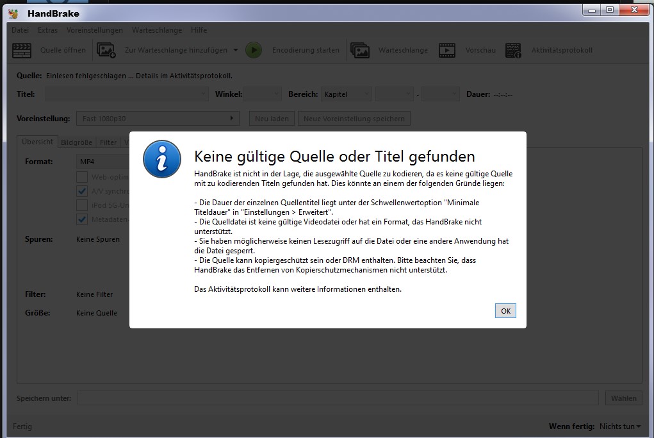
Task: Switch to the Bildgröße tab
Action: point(76,142)
